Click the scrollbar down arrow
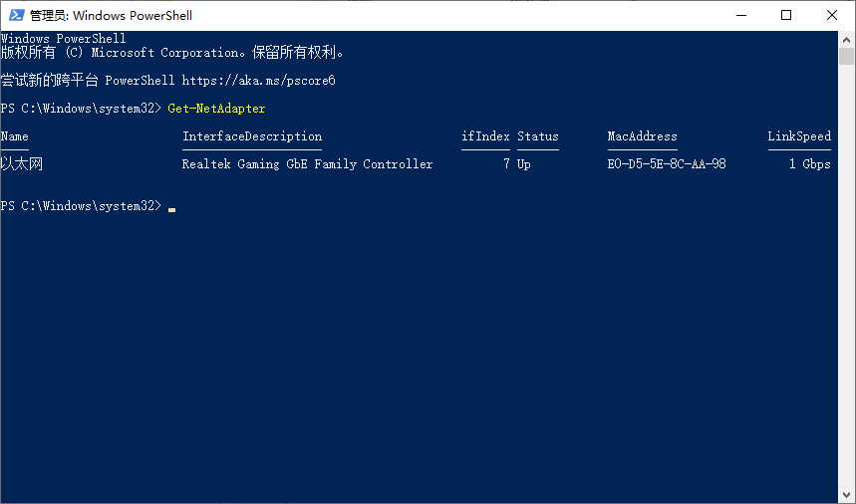The height and width of the screenshot is (504, 856). [x=846, y=495]
